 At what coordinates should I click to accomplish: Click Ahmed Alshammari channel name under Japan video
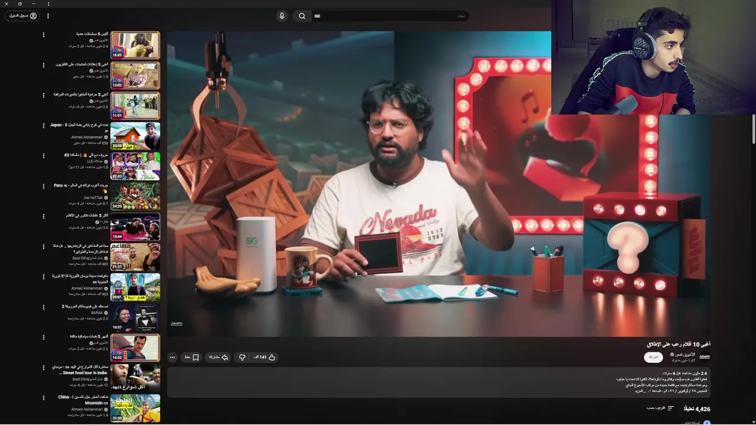(x=87, y=138)
